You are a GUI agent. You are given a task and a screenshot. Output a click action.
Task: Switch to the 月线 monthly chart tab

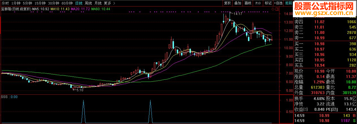98,3
